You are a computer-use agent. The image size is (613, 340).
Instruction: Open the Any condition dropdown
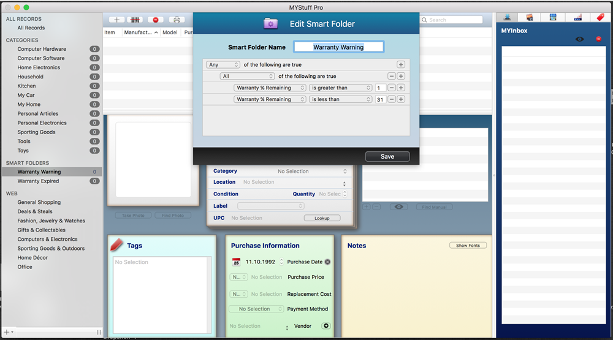point(223,64)
